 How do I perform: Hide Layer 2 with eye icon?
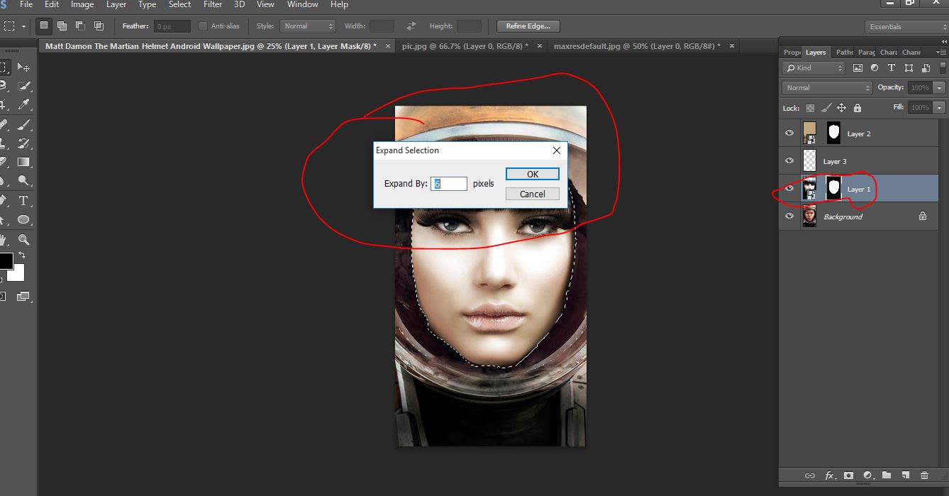789,133
